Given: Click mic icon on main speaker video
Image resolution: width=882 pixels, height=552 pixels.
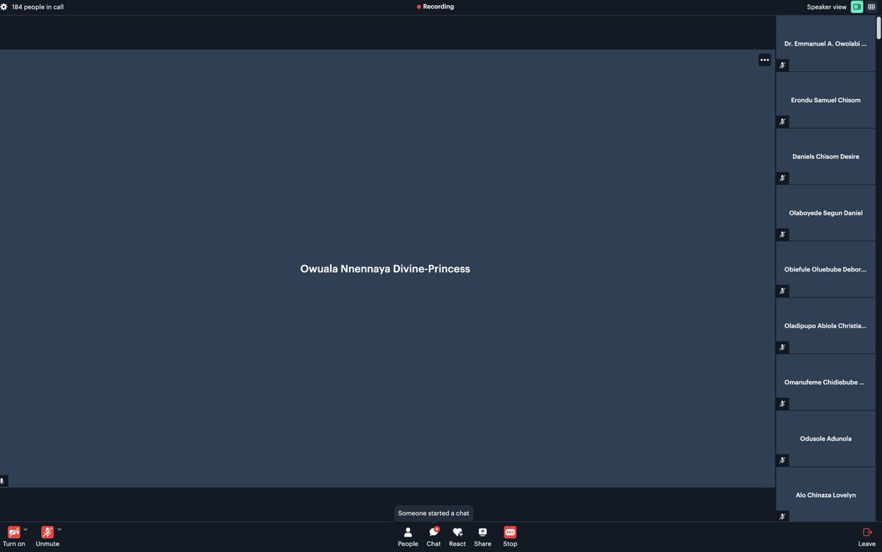Looking at the screenshot, I should pos(3,482).
